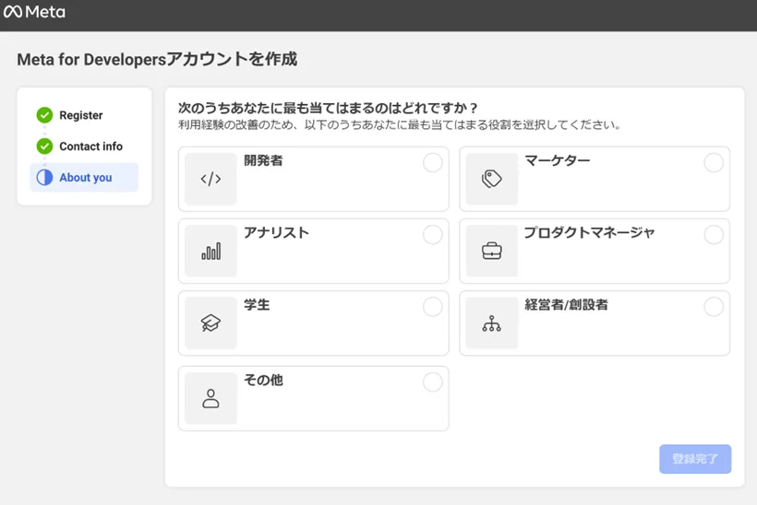Screen dimensions: 757x505
Task: Select the プロダクトマネージャ radio button
Action: pos(714,235)
